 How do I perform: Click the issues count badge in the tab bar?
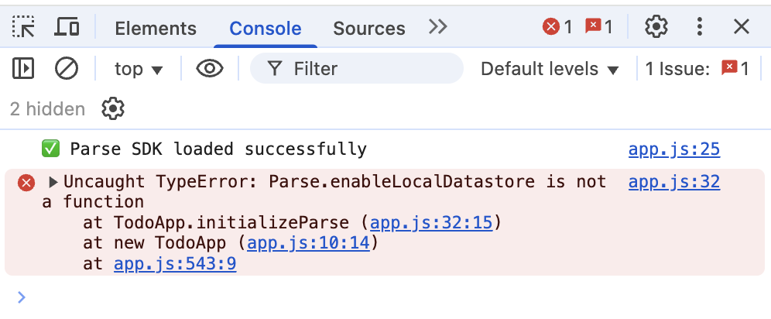tap(599, 26)
